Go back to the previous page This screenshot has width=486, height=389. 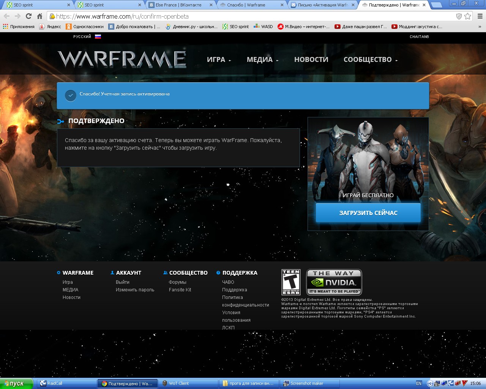pyautogui.click(x=6, y=16)
